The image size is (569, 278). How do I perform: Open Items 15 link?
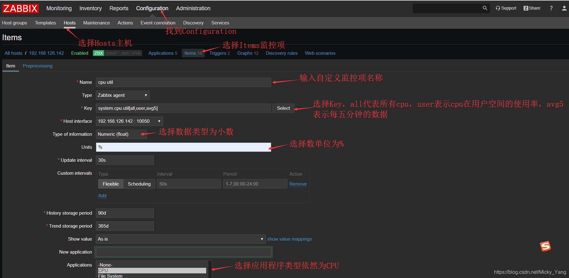[193, 53]
